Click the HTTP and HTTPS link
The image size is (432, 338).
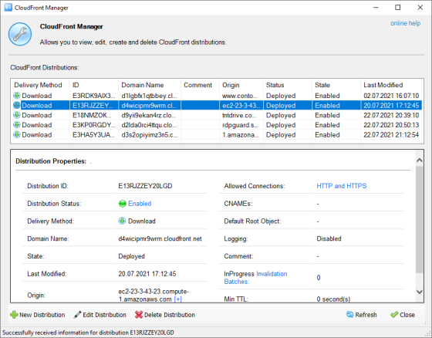tap(341, 186)
